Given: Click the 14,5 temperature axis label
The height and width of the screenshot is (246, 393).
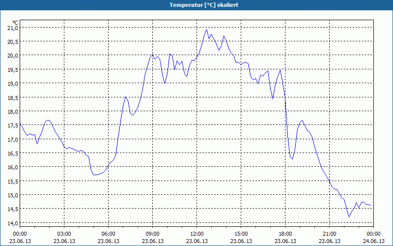Looking at the screenshot, I should 12,210.
